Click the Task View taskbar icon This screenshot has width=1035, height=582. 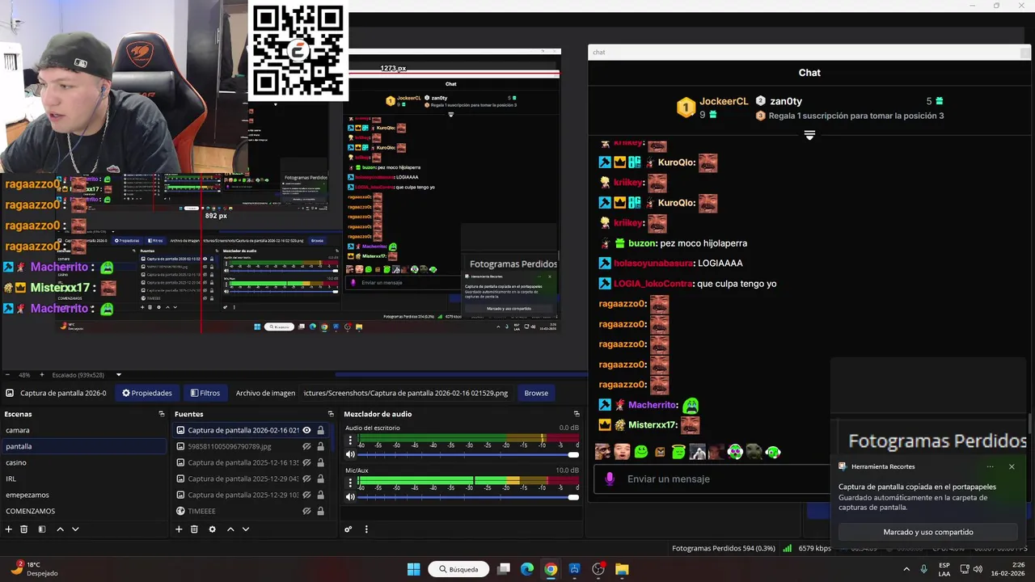504,569
